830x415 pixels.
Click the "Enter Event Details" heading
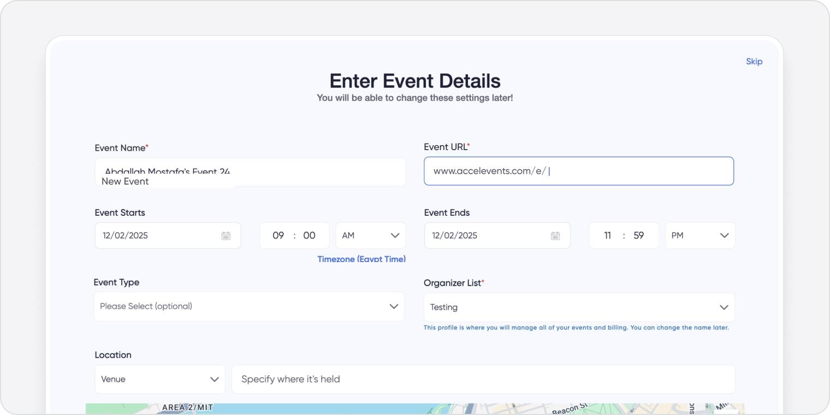coord(415,81)
